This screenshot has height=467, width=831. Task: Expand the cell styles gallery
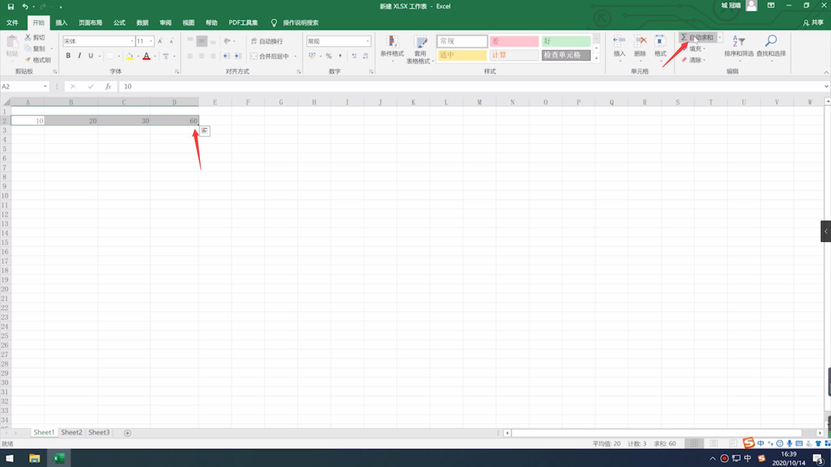pyautogui.click(x=596, y=58)
